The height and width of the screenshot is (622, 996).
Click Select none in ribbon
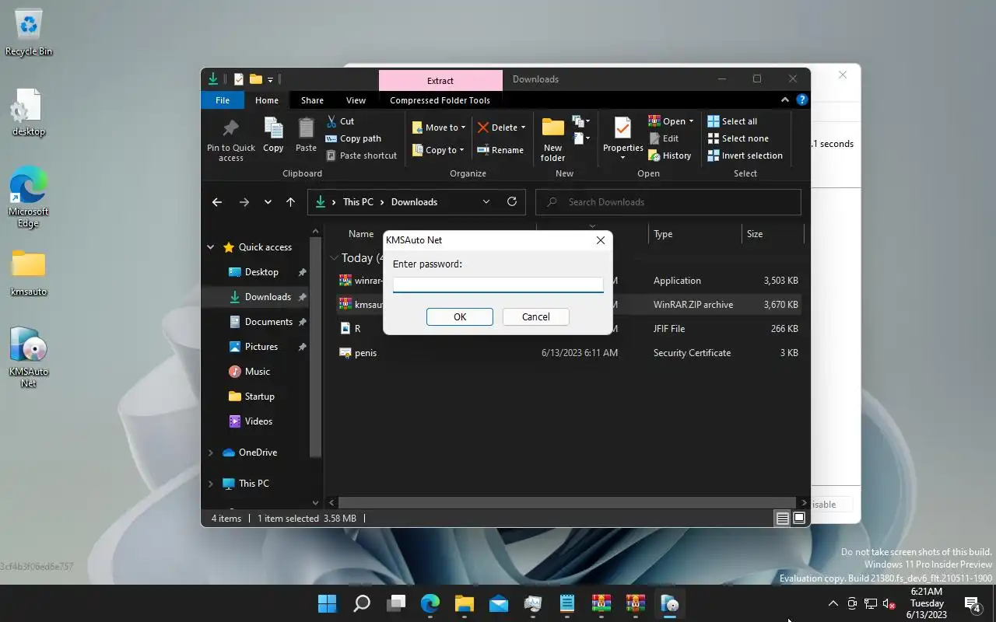click(738, 138)
